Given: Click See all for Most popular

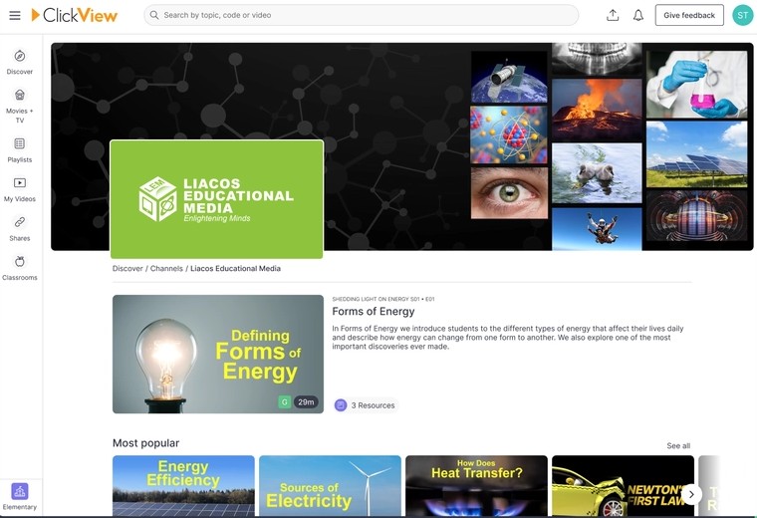Looking at the screenshot, I should point(678,445).
